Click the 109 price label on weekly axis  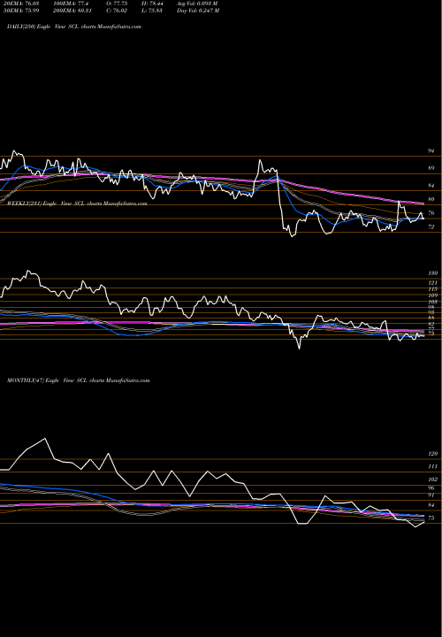pyautogui.click(x=432, y=295)
